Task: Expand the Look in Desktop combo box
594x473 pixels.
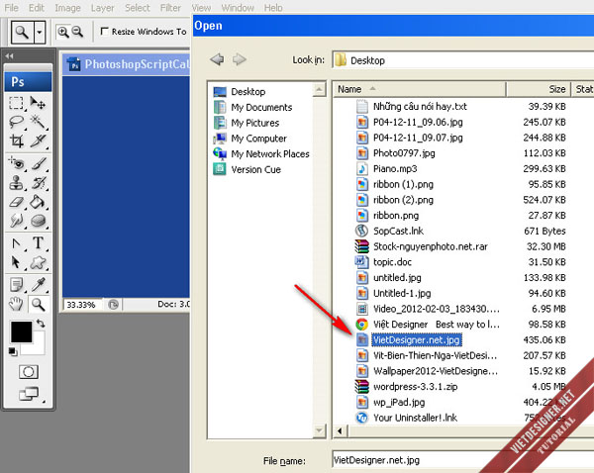Action: coord(463,60)
